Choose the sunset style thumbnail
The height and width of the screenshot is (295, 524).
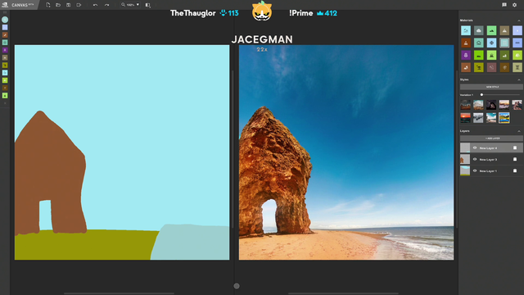pyautogui.click(x=466, y=118)
